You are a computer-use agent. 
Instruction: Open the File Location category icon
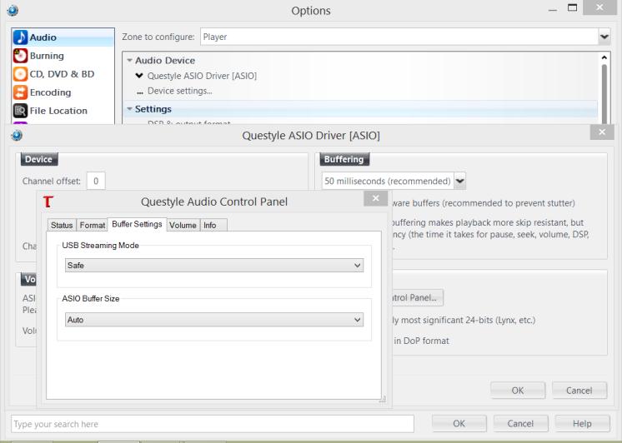pos(20,111)
